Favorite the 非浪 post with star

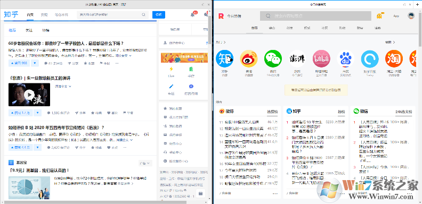click(x=96, y=113)
